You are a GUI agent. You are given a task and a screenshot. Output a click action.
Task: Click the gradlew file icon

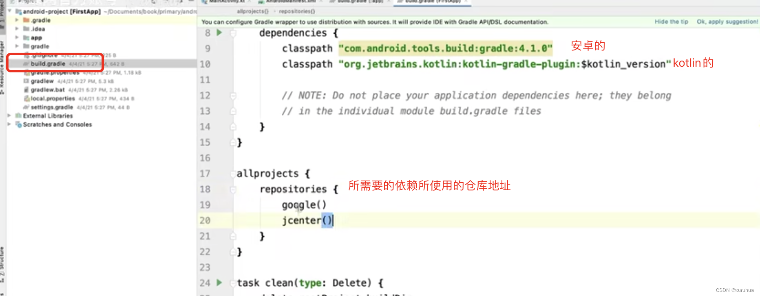coord(26,81)
